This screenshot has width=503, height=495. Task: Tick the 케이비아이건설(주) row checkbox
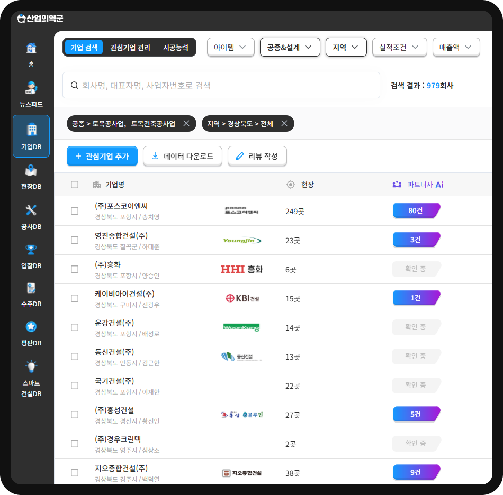75,298
